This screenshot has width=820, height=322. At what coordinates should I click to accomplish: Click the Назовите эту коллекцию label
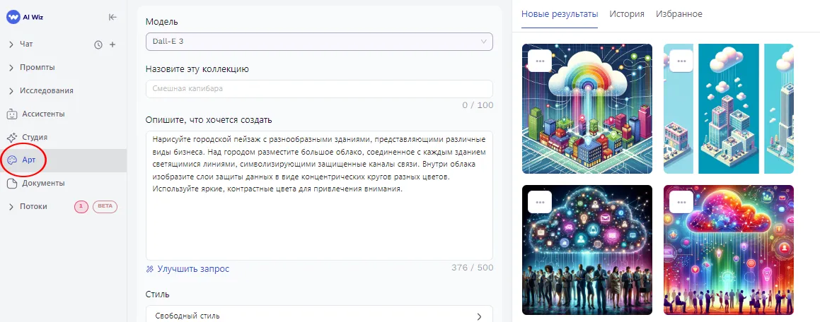[x=197, y=69]
